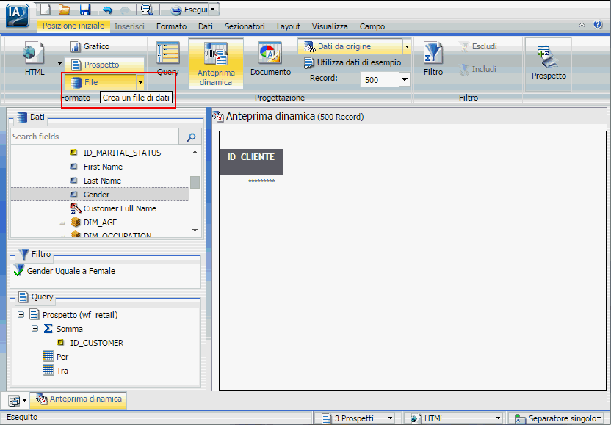This screenshot has height=425, width=611.
Task: Click the search magnifier button
Action: tap(190, 137)
